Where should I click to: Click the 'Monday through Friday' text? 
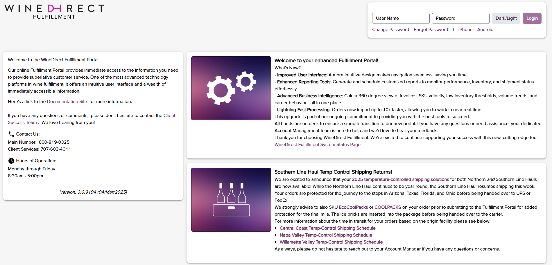coord(31,169)
